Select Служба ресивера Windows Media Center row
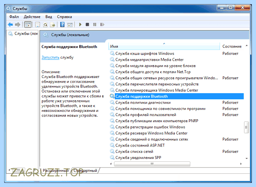Image resolution: width=256 pixels, height=187 pixels. 177,133
